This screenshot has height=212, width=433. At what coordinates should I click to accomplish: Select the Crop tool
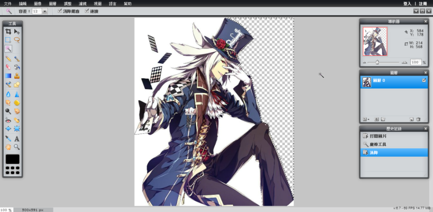tap(8, 32)
